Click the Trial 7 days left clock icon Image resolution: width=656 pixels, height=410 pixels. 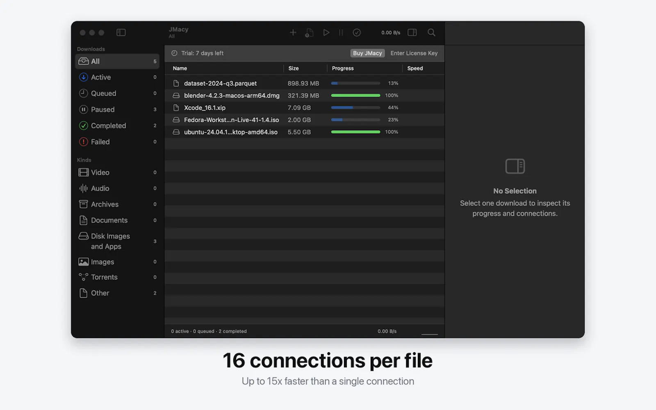coord(174,53)
